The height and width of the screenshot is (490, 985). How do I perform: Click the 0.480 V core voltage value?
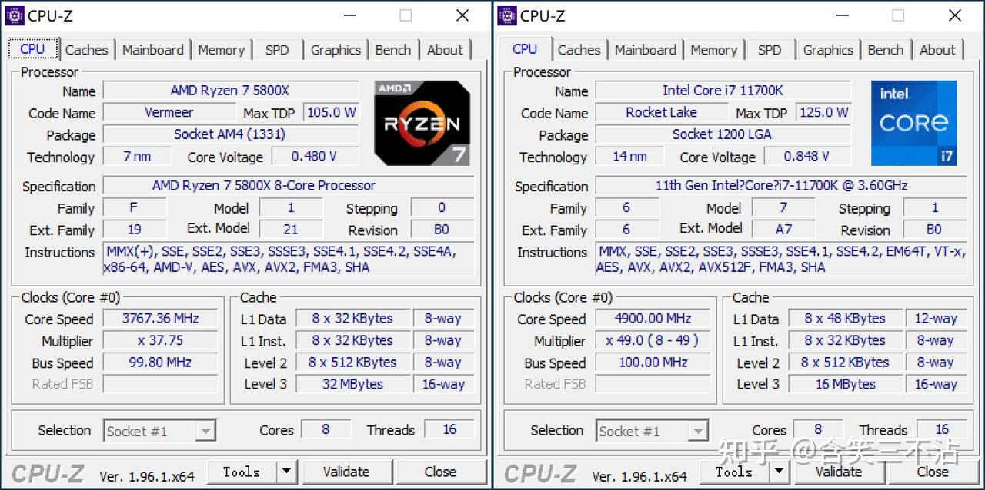point(315,157)
